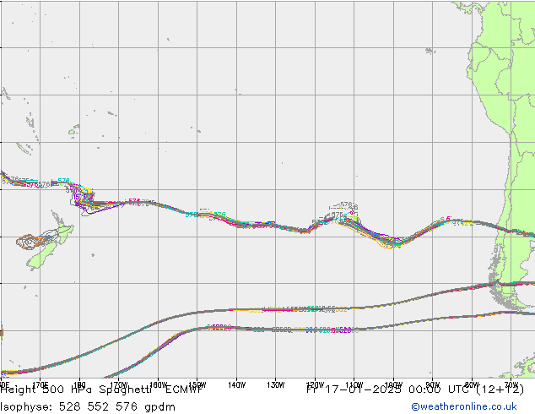Screen dimensions: 535x414
Task: Click the 130W longitude axis label
Action: pyautogui.click(x=276, y=385)
